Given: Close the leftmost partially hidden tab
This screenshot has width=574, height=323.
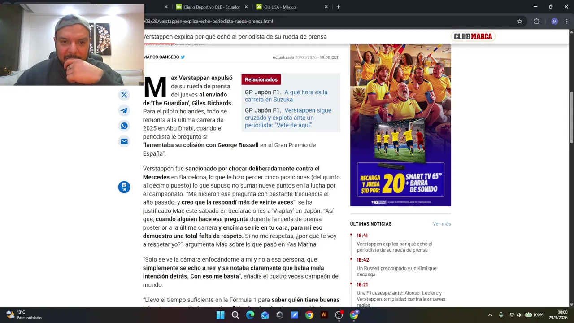Looking at the screenshot, I should point(166,7).
